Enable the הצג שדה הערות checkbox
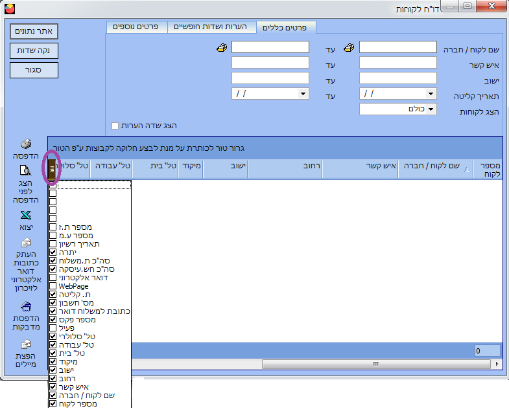509x413 pixels. click(x=115, y=126)
